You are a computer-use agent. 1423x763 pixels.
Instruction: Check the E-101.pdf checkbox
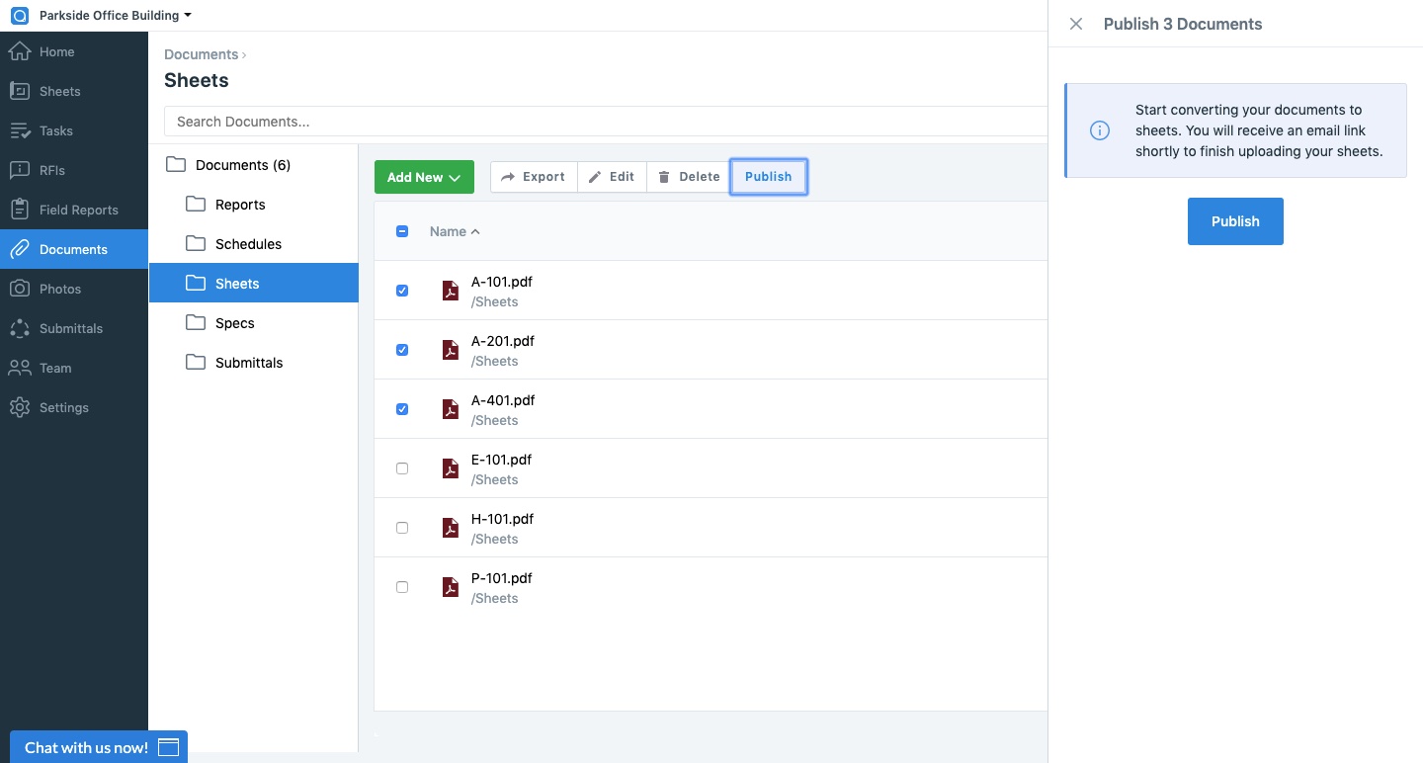402,468
